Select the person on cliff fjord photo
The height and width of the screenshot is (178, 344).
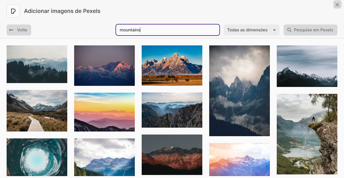307,134
